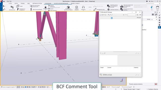
Task: Add an issue with the plus icon under issue list
Action: (138, 53)
